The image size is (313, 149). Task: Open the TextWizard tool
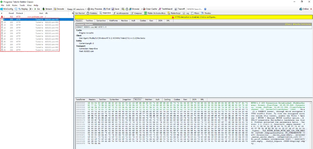165,9
